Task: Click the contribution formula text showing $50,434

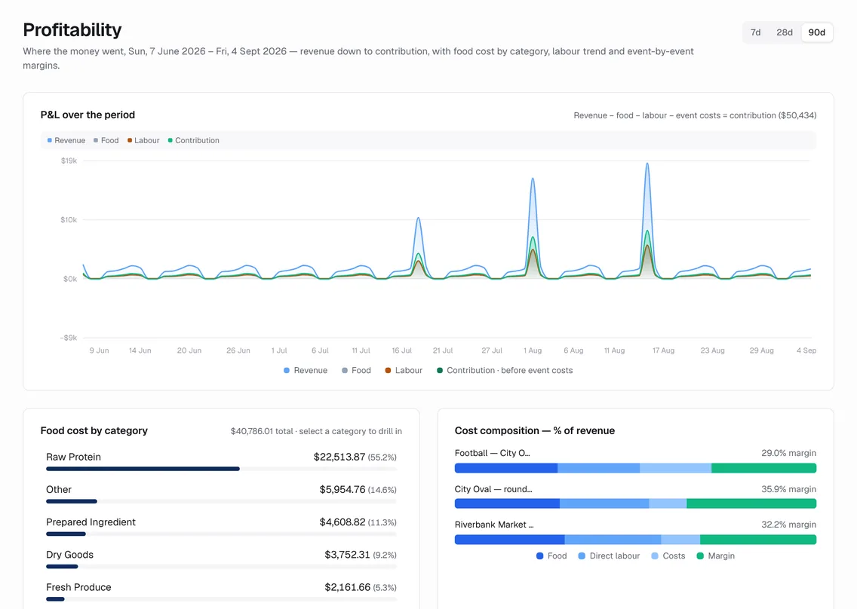Action: [x=696, y=115]
